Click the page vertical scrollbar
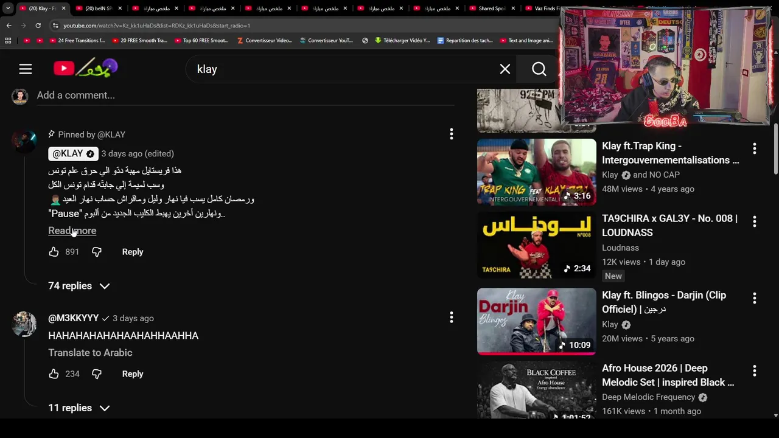Viewport: 779px width, 438px height. (x=775, y=149)
